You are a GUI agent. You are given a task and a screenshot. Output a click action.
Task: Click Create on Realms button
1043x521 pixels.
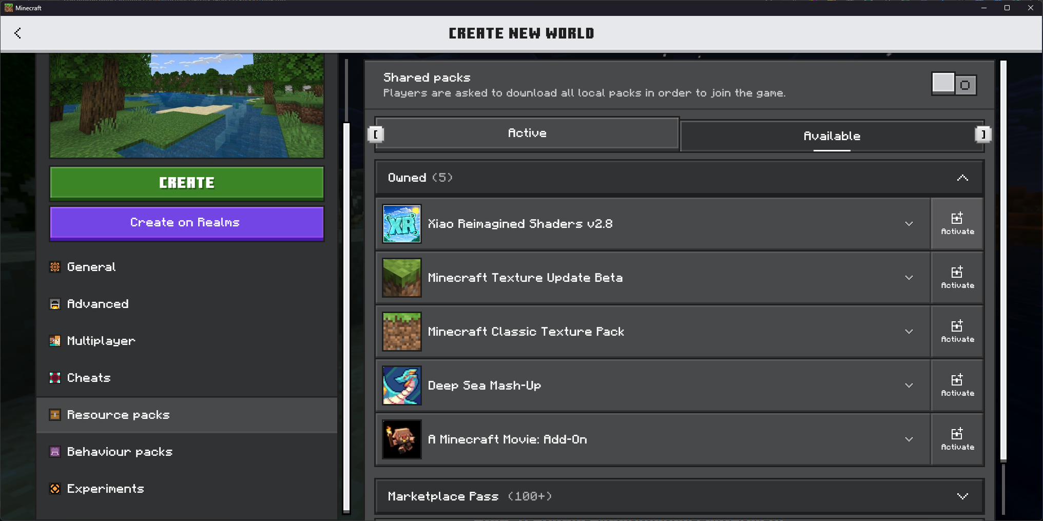tap(187, 223)
